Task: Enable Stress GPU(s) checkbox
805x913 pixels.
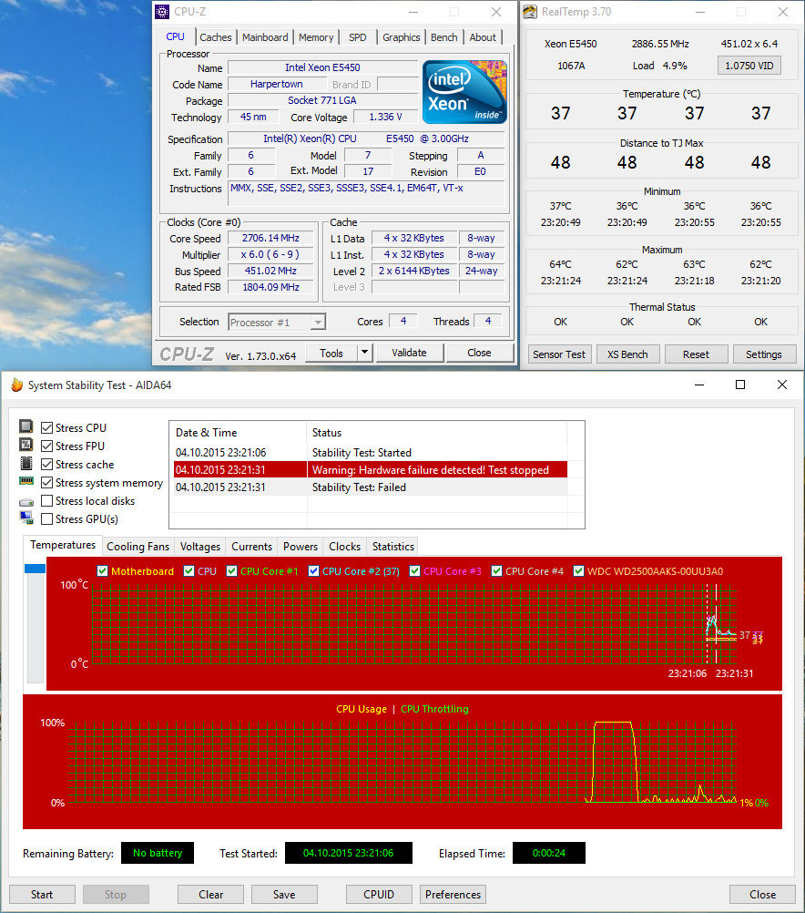Action: (x=47, y=518)
